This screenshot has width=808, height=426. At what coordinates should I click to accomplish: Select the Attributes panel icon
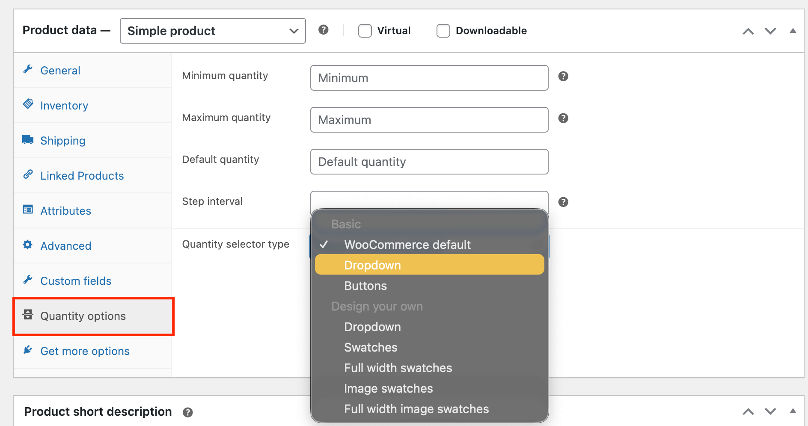pyautogui.click(x=27, y=210)
